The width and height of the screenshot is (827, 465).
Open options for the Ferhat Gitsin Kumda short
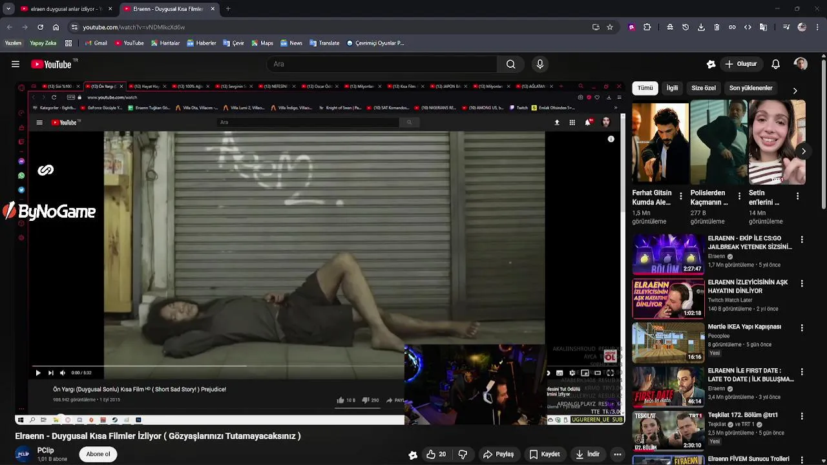680,196
